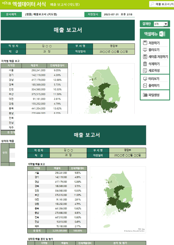174x245 pixels.
Task: Click the 삭제하기 trash icon
Action: point(145,64)
